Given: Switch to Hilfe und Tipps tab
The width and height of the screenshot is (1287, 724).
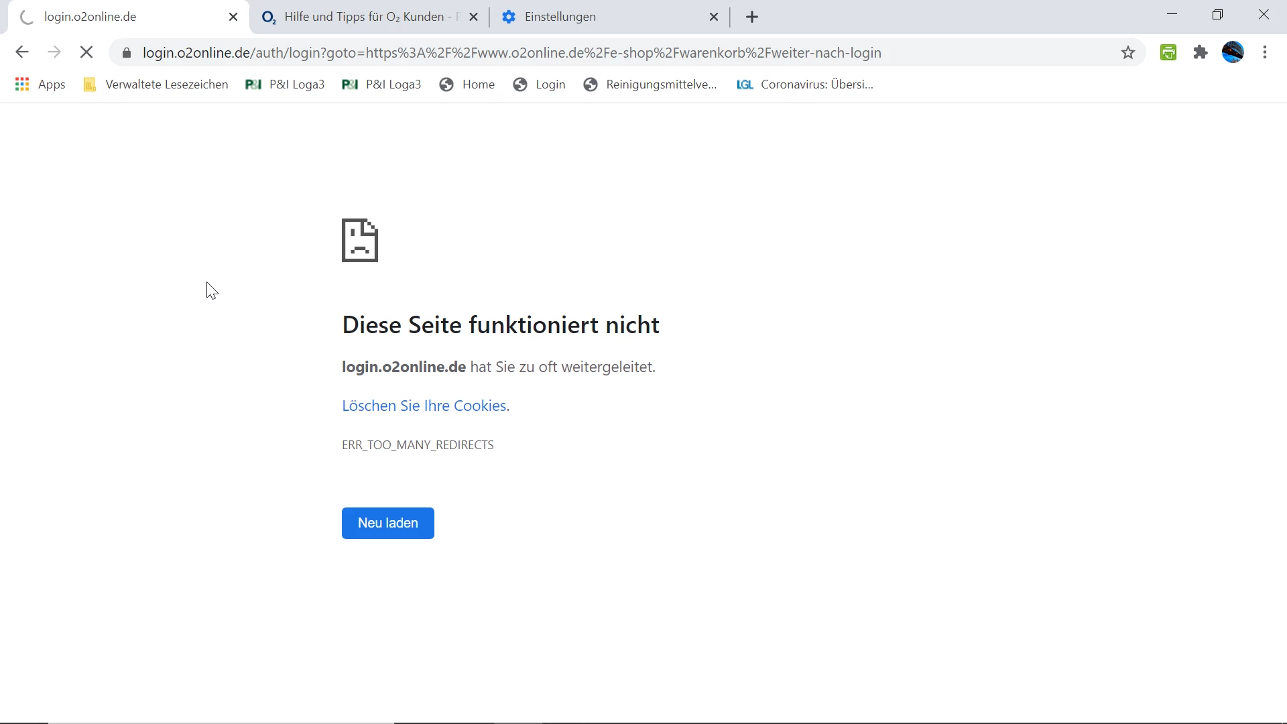Looking at the screenshot, I should (x=365, y=17).
